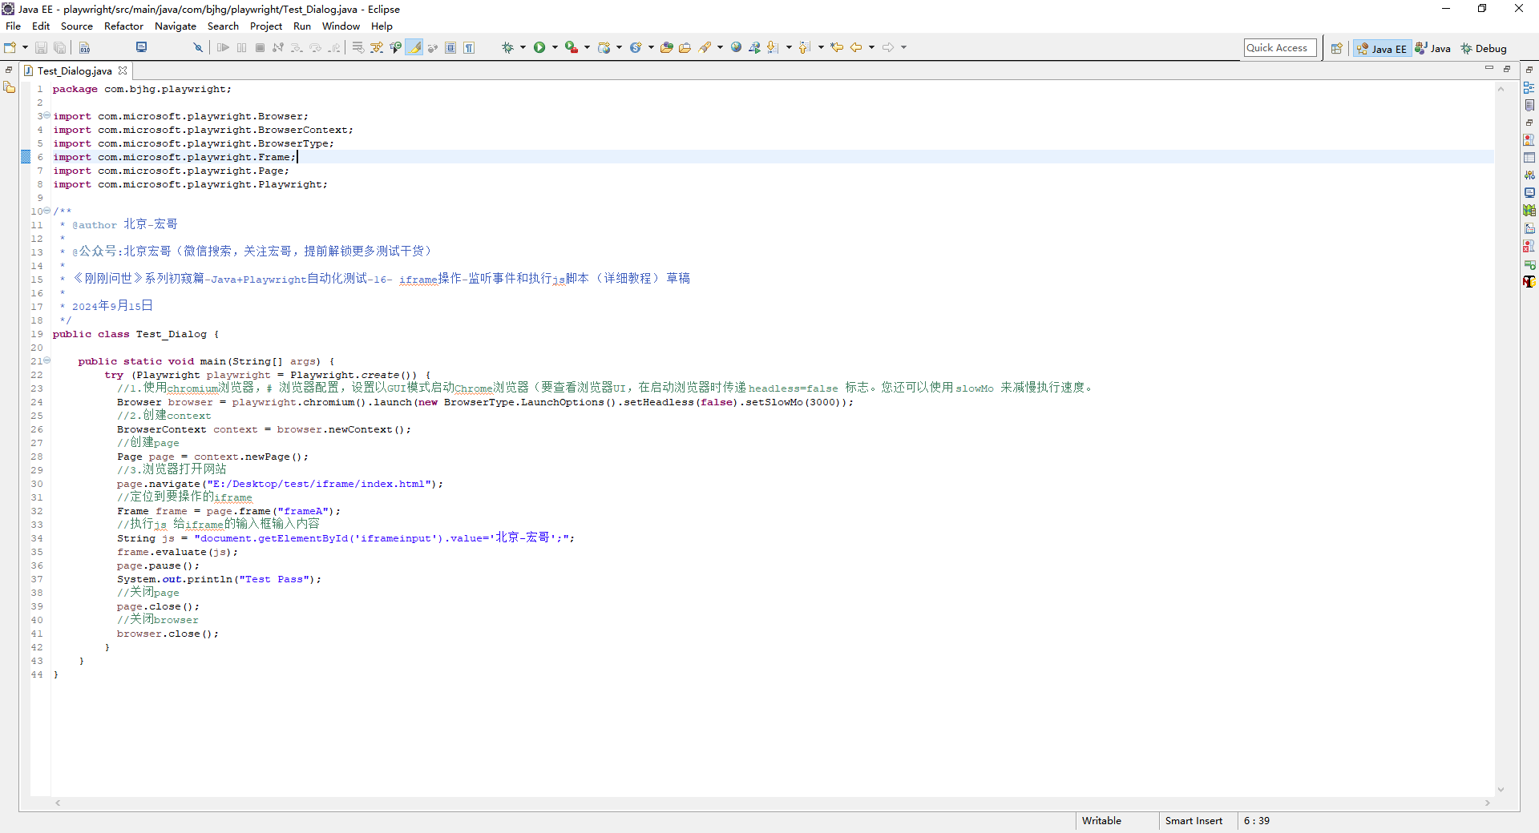This screenshot has height=833, width=1539.
Task: Click the Open Type icon
Action: [x=666, y=48]
